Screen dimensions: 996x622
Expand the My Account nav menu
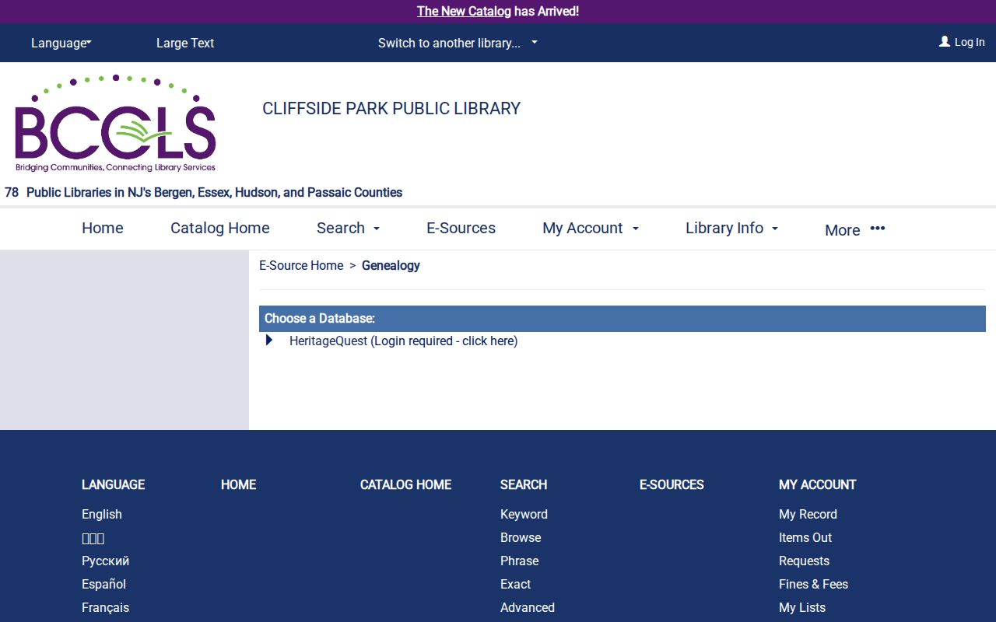[591, 228]
